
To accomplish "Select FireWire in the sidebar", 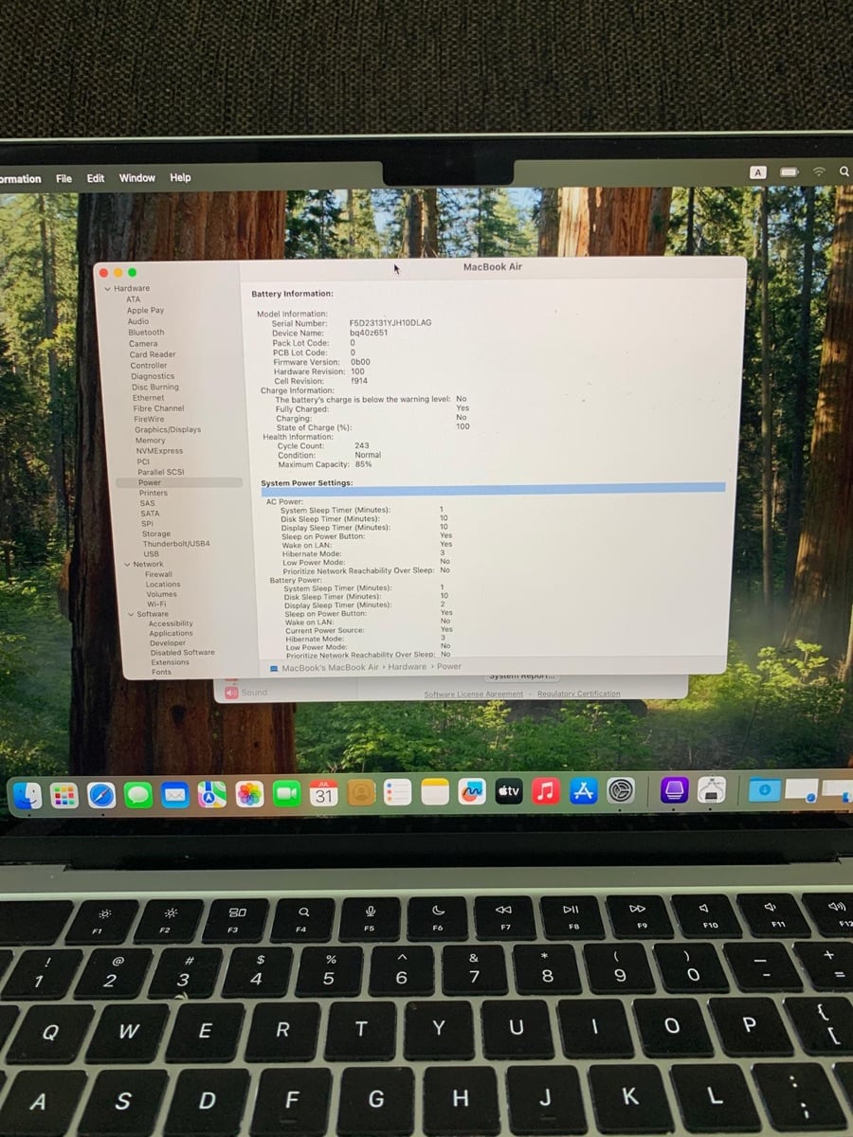I will tap(149, 419).
